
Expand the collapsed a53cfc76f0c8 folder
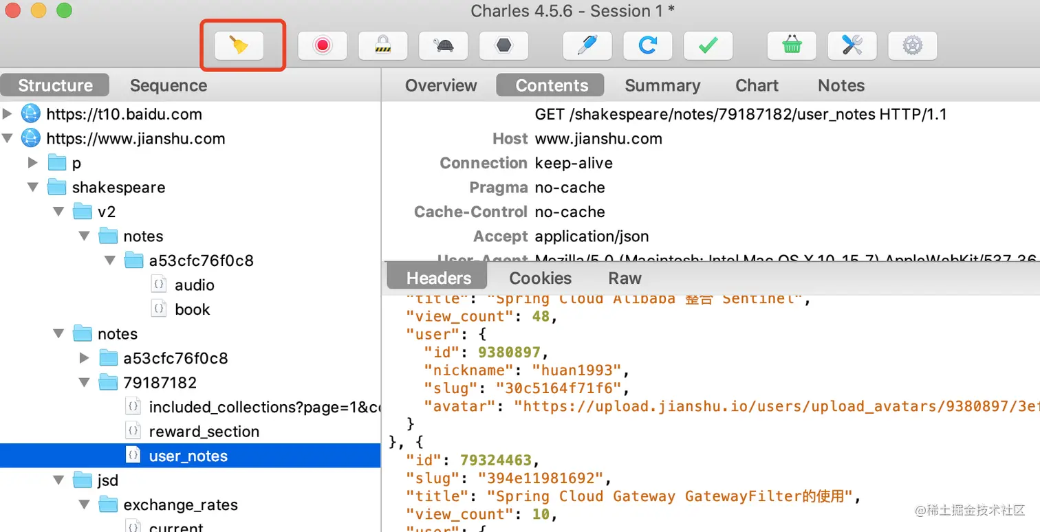(x=84, y=358)
